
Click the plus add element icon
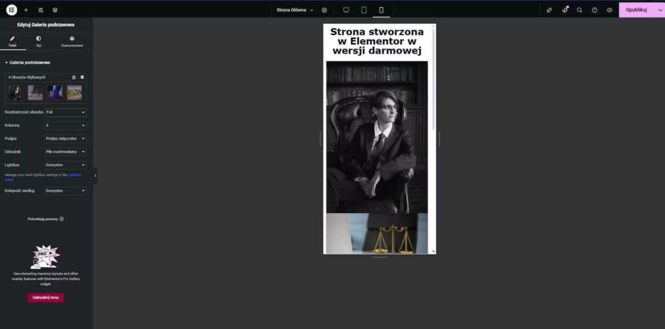coord(26,10)
